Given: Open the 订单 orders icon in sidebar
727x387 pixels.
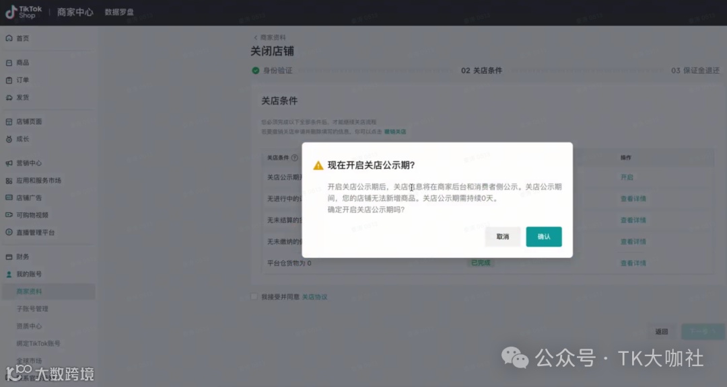Looking at the screenshot, I should (9, 80).
